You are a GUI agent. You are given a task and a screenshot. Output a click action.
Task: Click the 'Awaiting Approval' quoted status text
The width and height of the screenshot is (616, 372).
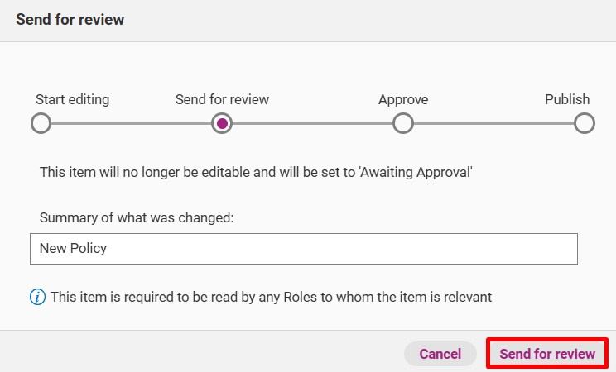(x=416, y=172)
